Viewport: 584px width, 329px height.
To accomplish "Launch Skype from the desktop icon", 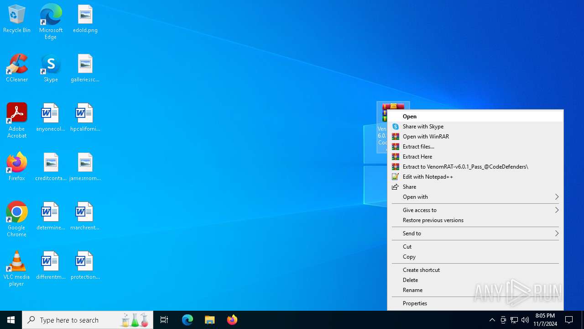I will pos(51,69).
